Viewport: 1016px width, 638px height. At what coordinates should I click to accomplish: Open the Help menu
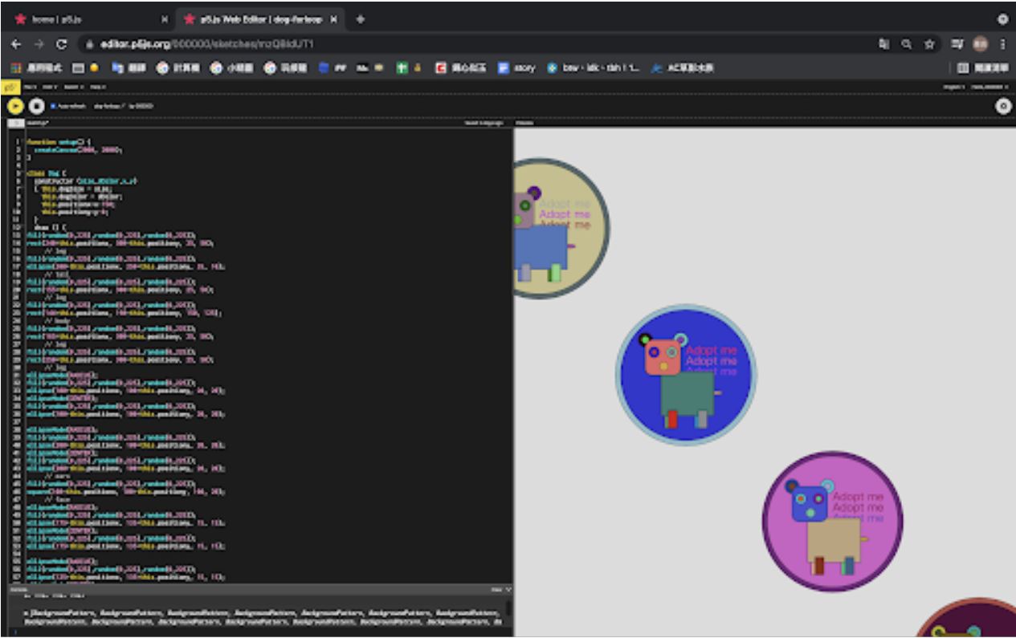click(x=97, y=87)
